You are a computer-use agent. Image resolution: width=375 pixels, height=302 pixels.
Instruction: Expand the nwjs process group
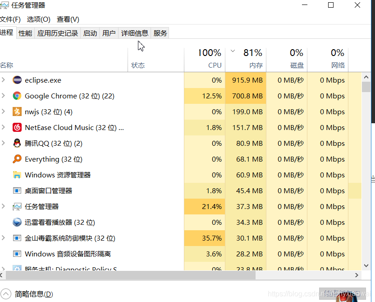click(x=3, y=112)
